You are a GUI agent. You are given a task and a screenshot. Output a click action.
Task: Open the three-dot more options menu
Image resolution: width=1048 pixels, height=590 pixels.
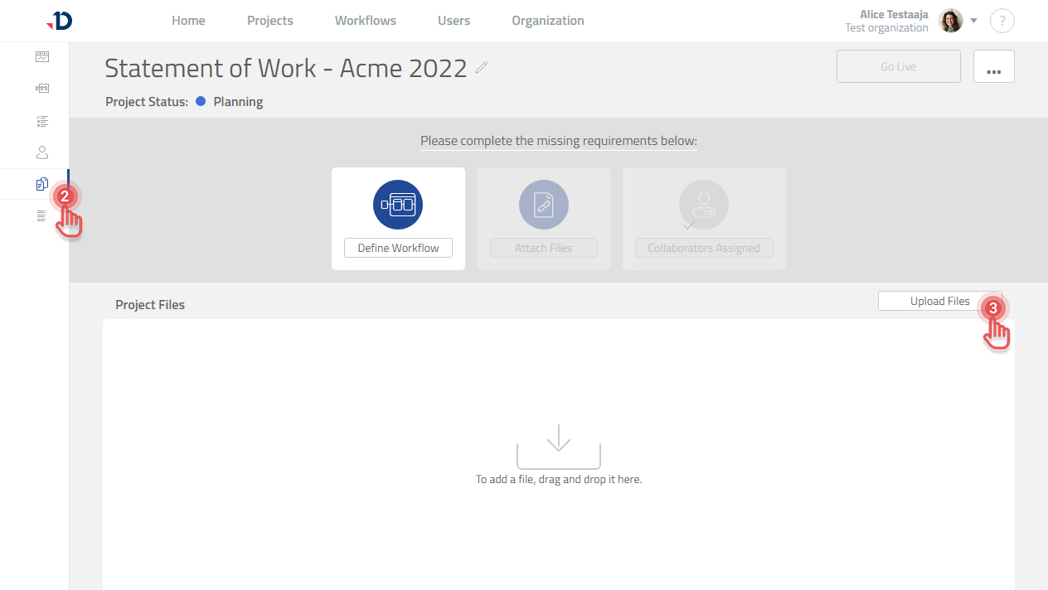click(x=993, y=66)
